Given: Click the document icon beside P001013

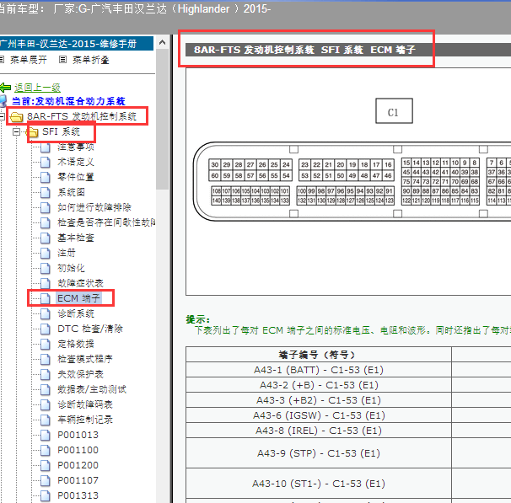Looking at the screenshot, I should point(46,436).
